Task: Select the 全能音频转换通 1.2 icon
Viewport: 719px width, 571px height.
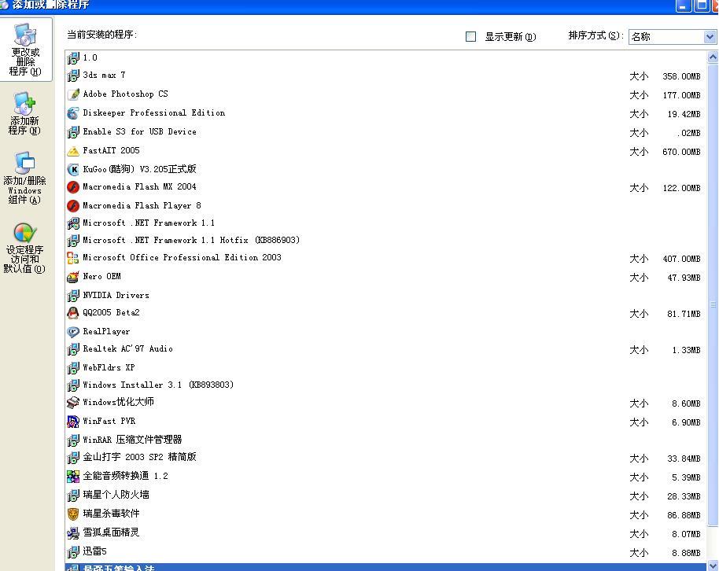Action: pos(73,477)
